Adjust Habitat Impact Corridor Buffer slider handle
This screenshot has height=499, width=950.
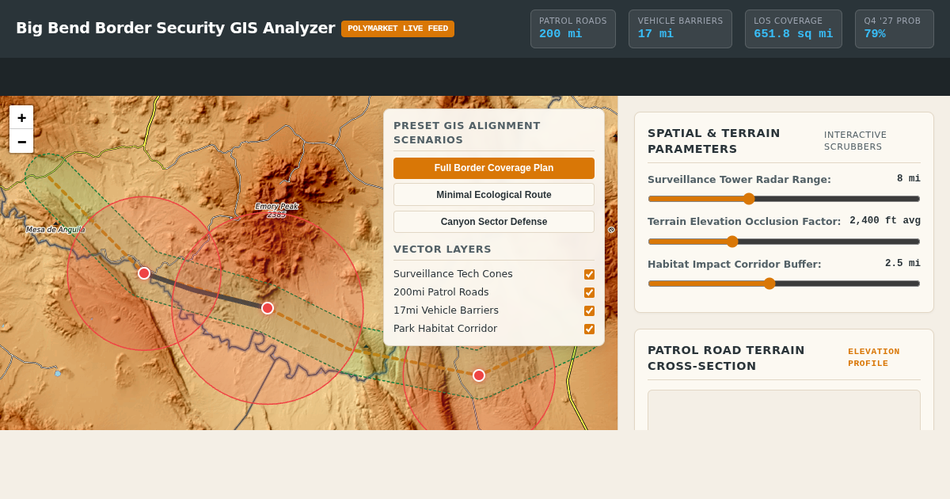[769, 284]
